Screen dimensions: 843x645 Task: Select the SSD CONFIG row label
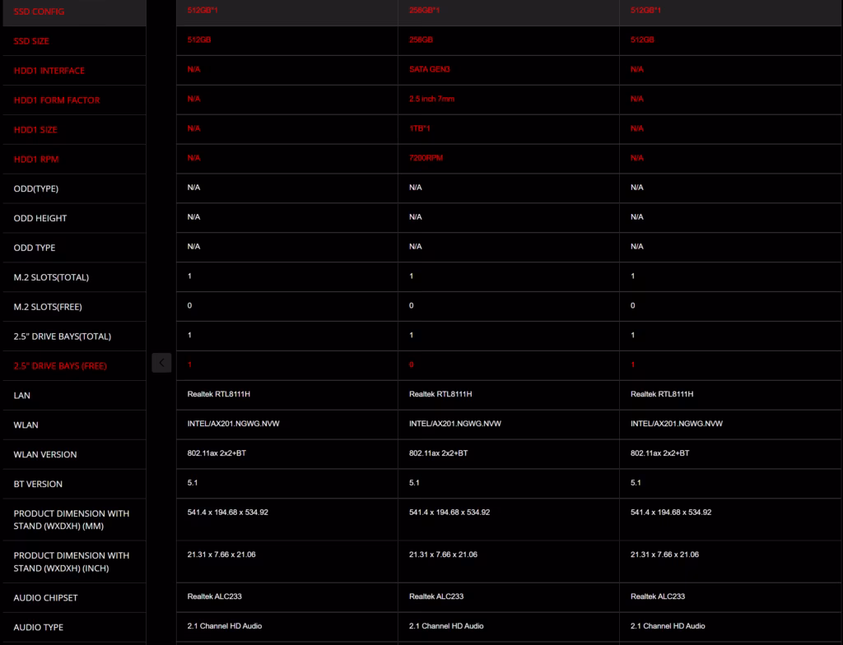(x=39, y=12)
